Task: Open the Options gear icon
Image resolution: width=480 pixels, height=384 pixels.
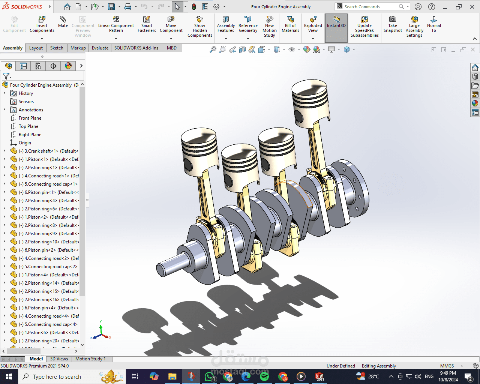Action: point(216,7)
